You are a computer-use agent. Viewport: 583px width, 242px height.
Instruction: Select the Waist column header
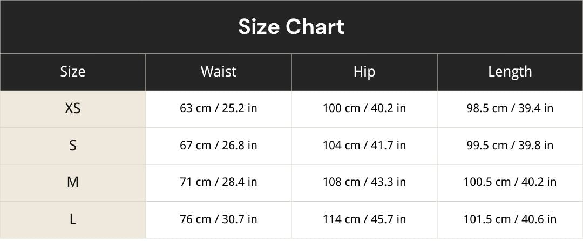click(x=219, y=72)
